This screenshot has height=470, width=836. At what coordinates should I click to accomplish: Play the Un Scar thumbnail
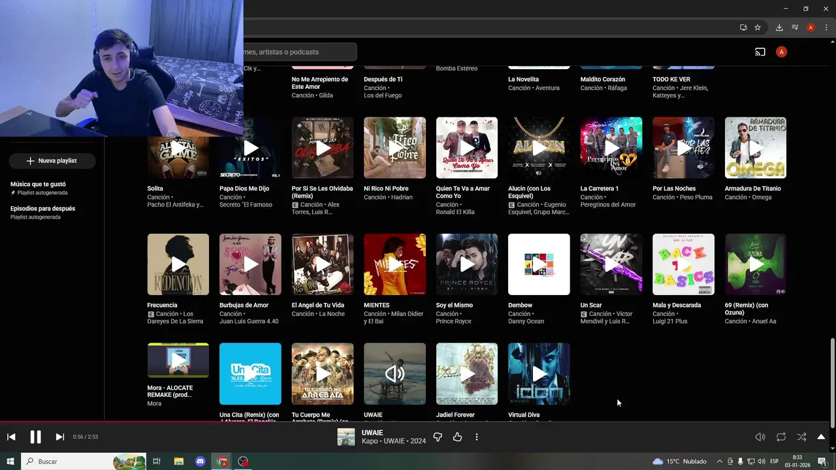[611, 264]
